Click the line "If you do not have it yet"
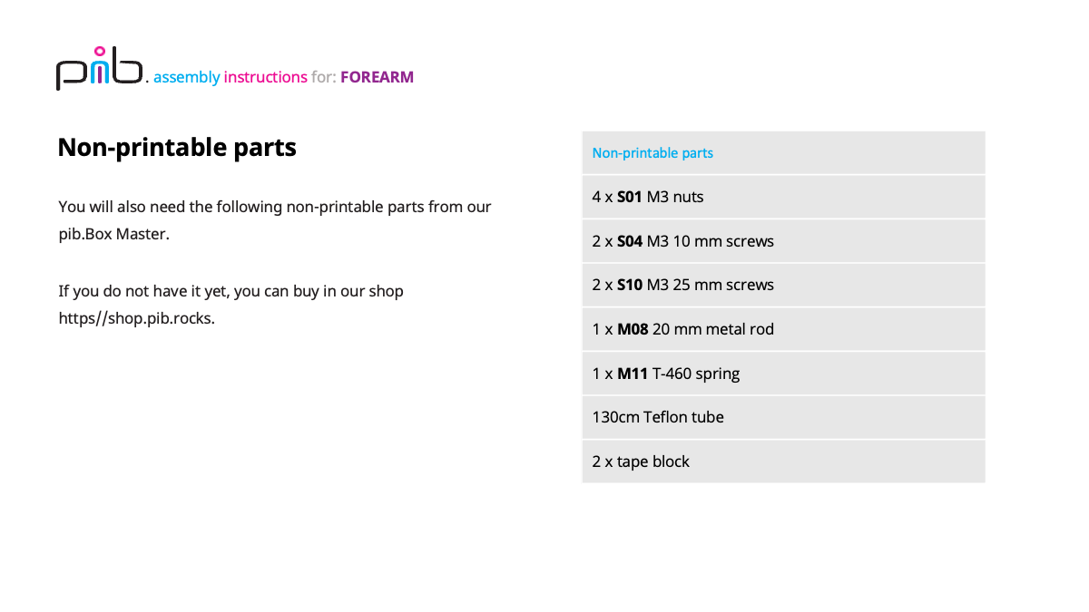This screenshot has width=1089, height=612. pos(231,291)
